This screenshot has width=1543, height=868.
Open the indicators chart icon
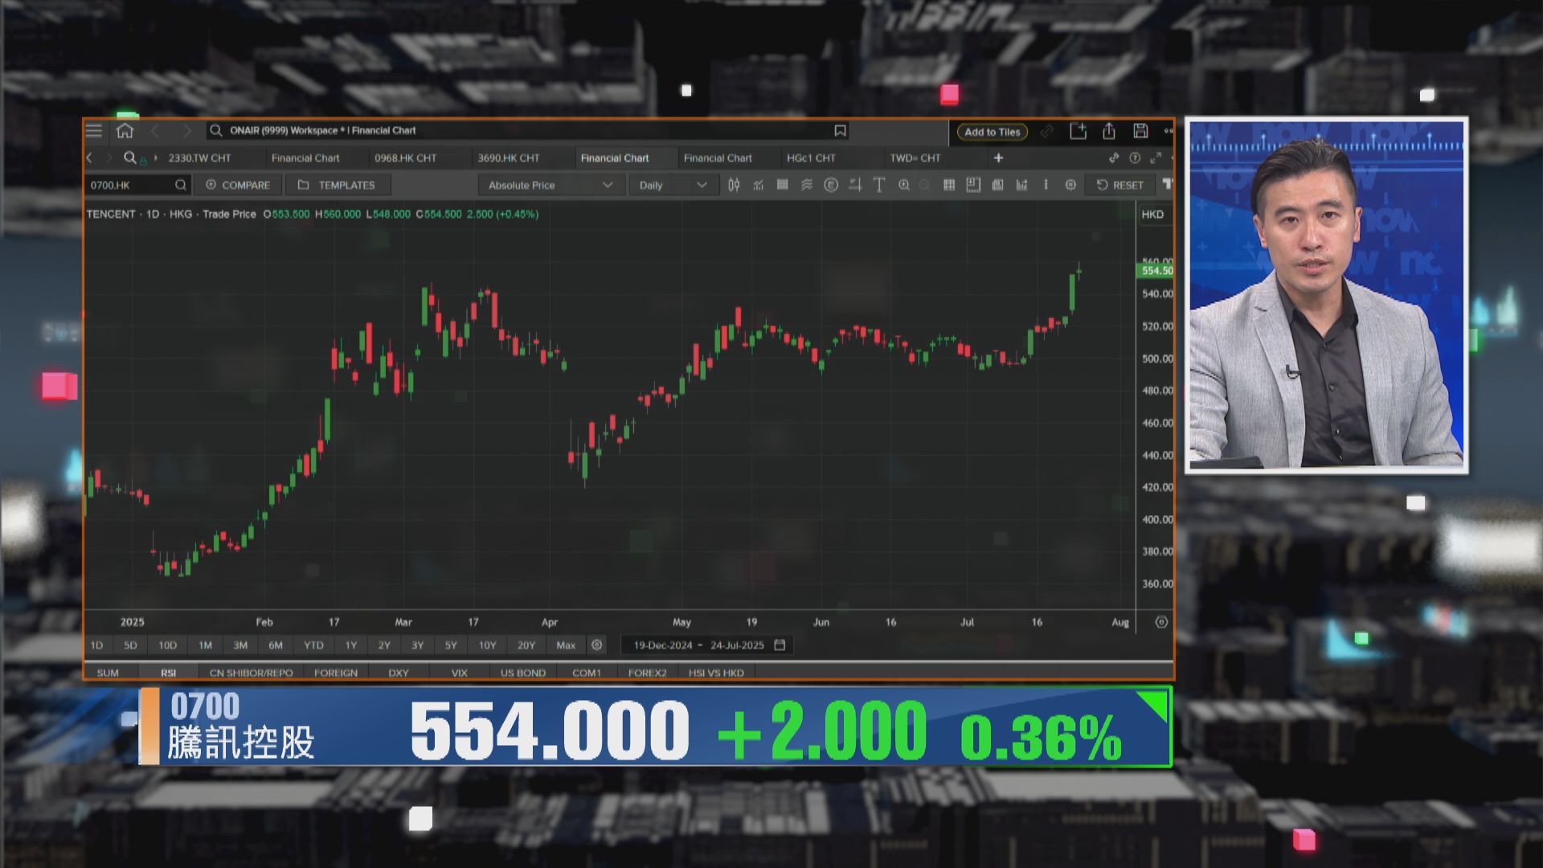(x=758, y=185)
